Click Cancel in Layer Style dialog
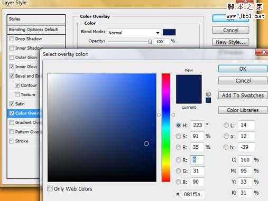The width and height of the screenshot is (268, 201). [230, 30]
